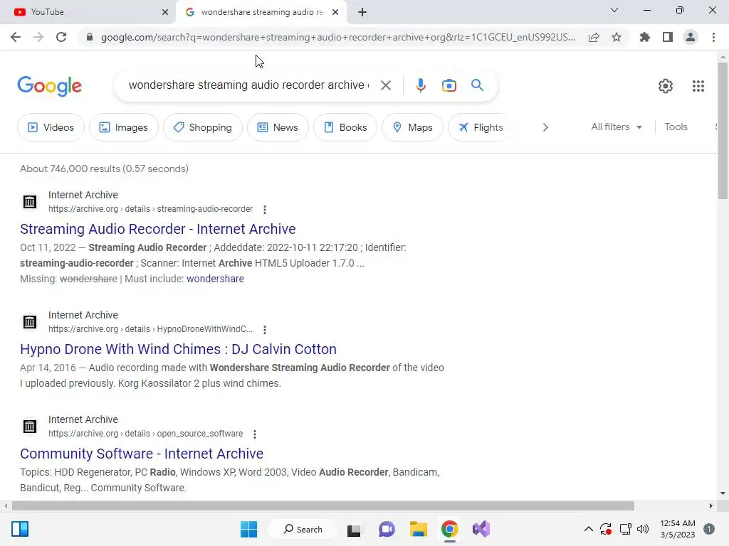View site information via lock icon
Viewport: 729px width, 546px height.
tap(90, 37)
